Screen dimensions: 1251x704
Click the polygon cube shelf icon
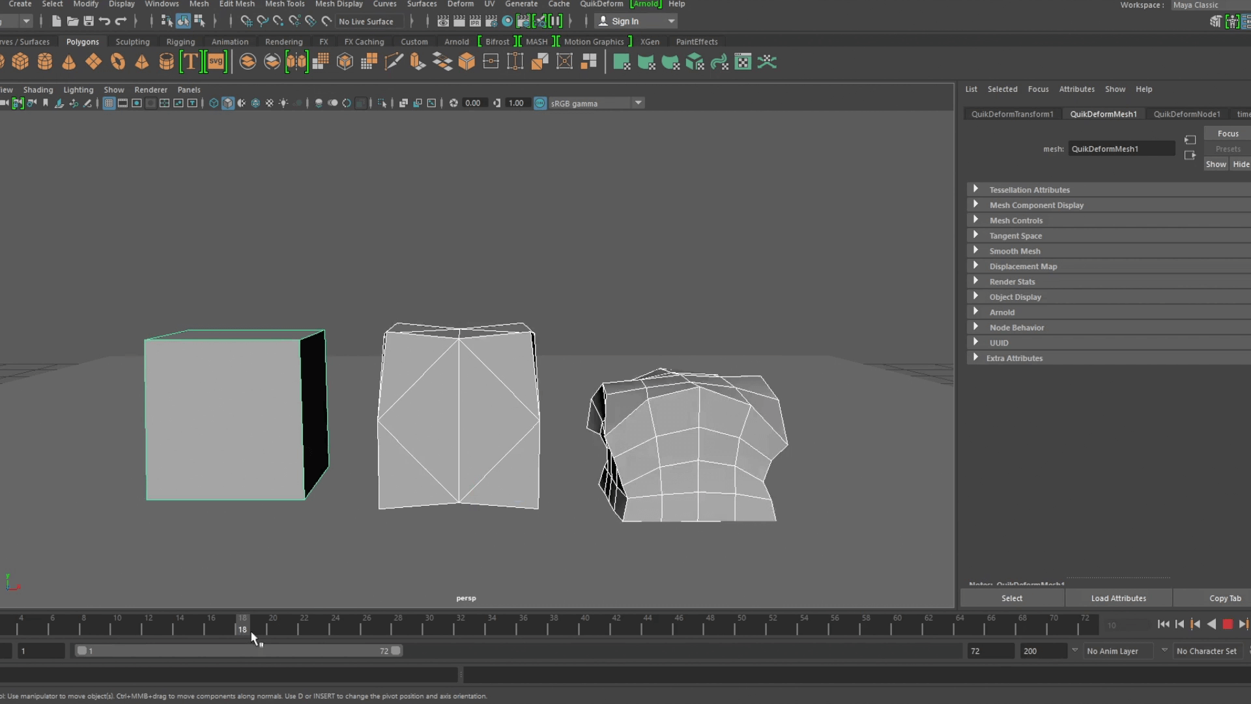[20, 62]
